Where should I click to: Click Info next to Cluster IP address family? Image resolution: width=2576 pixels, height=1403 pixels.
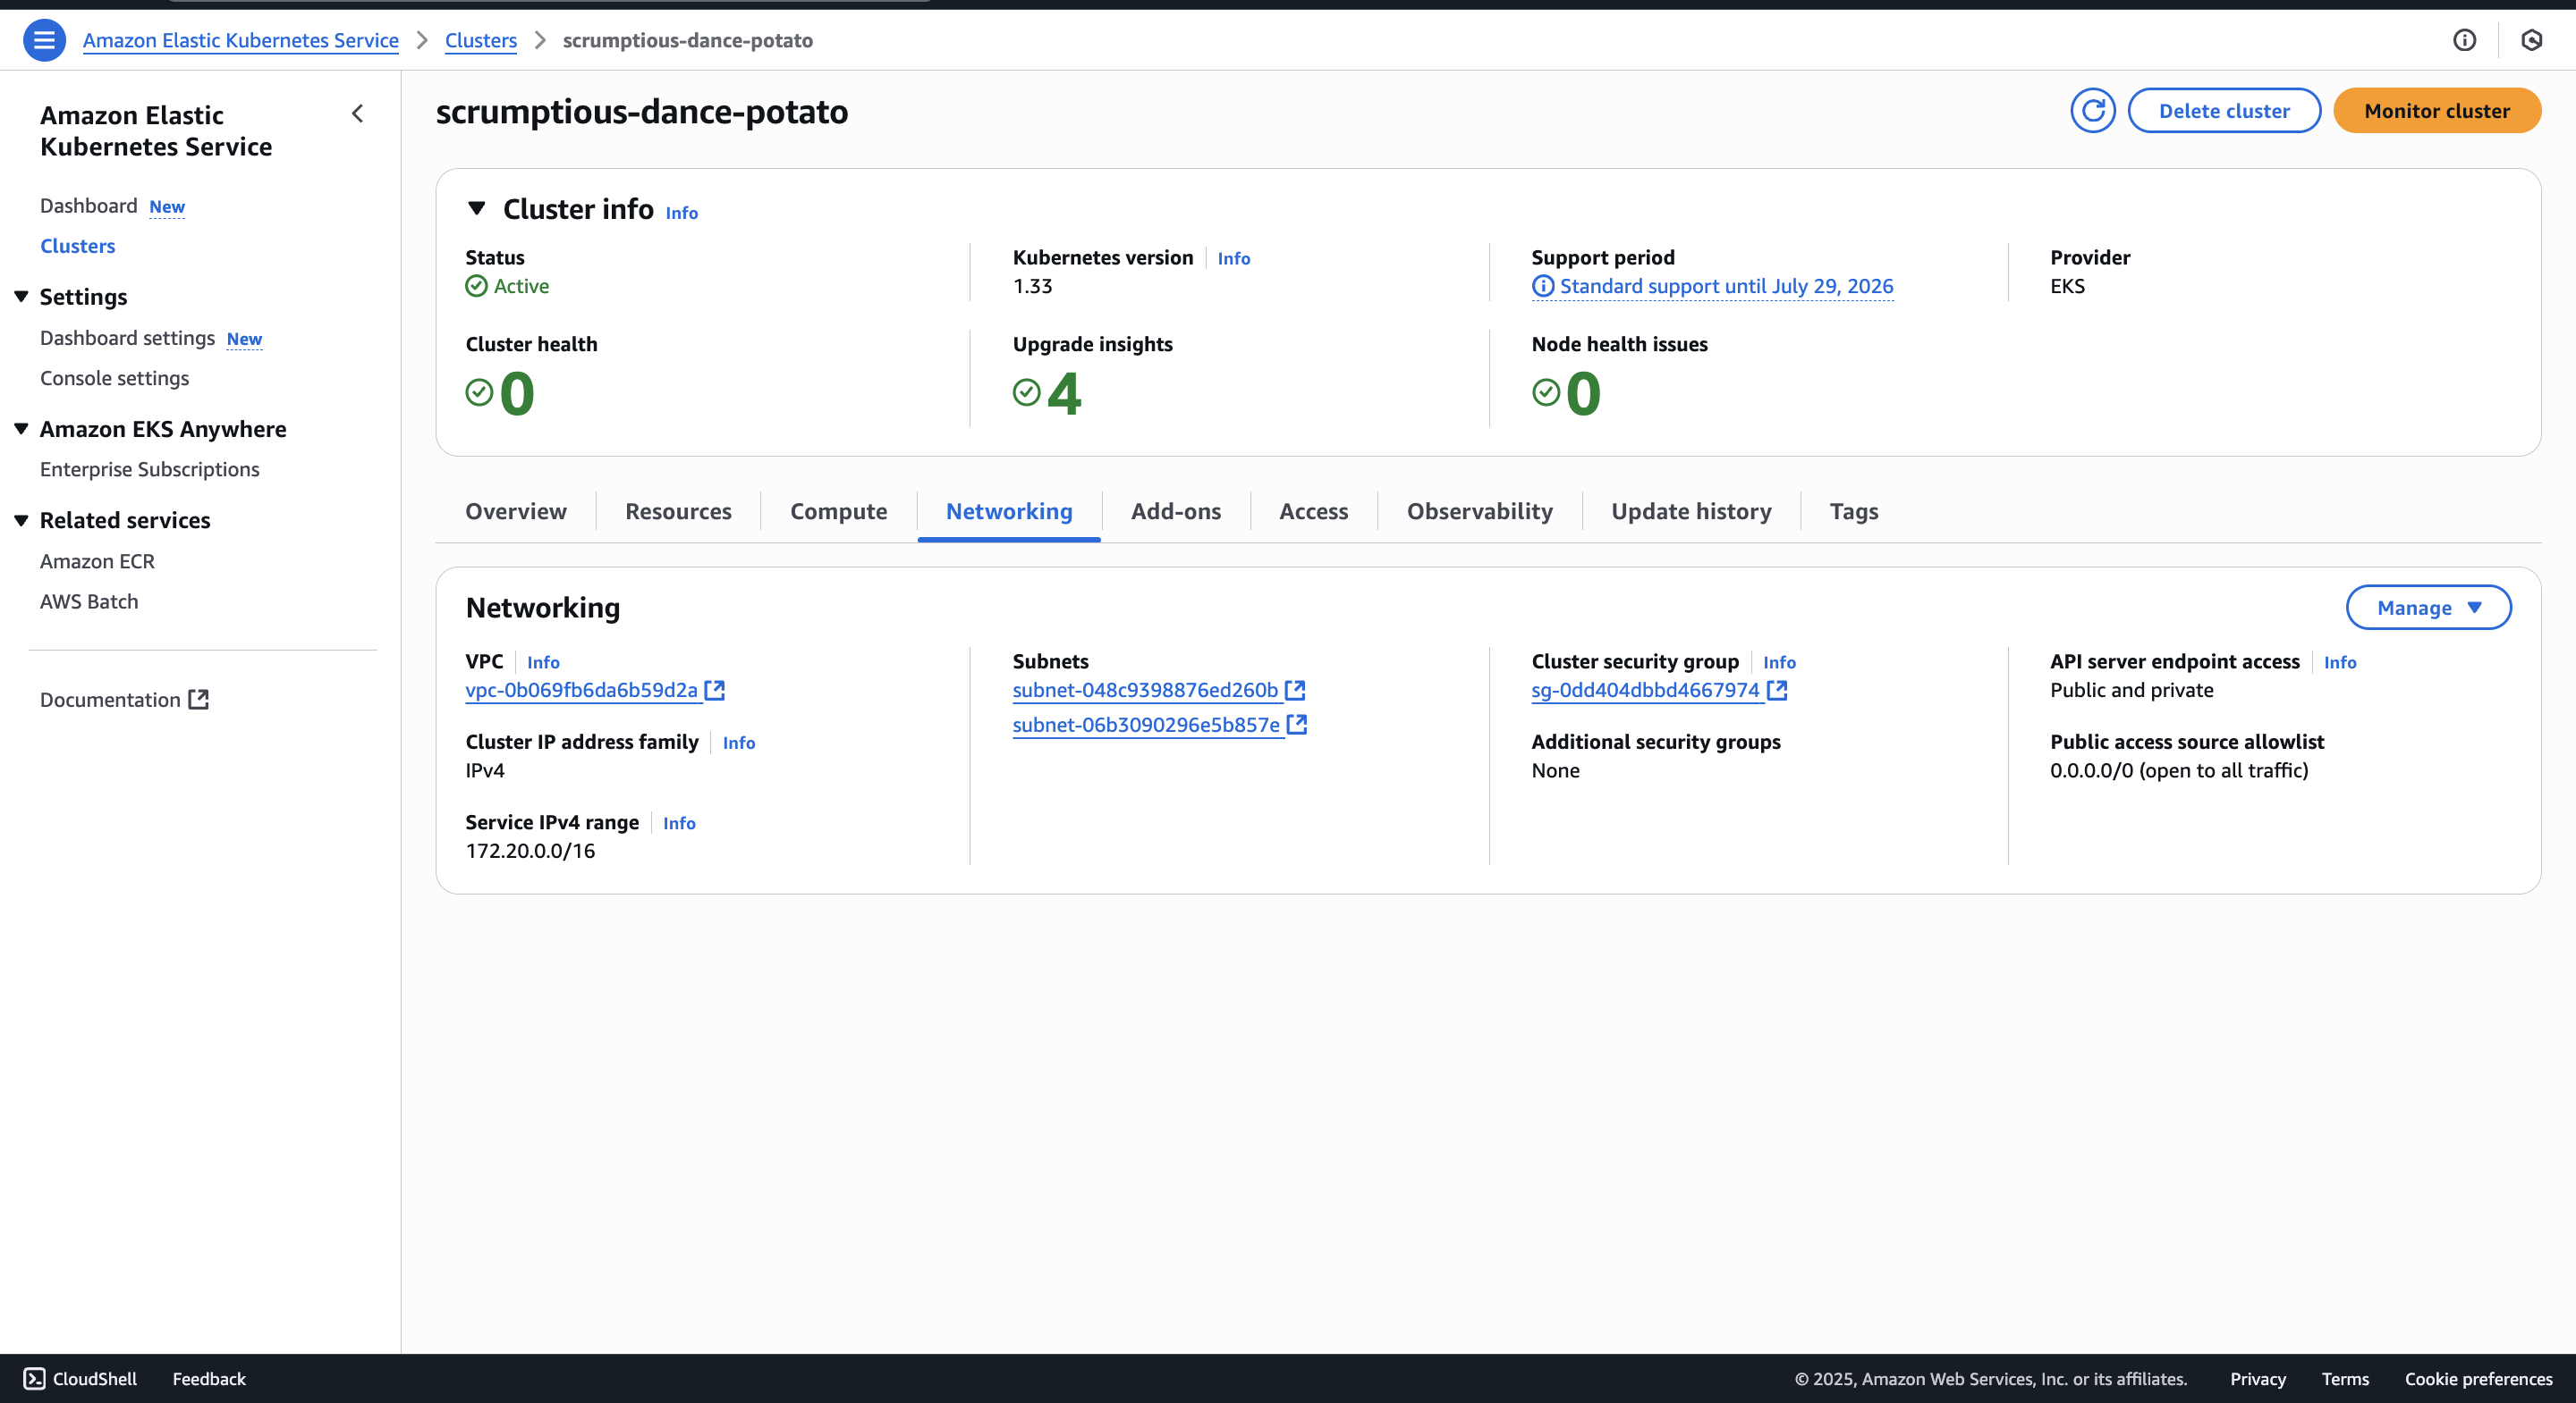739,743
